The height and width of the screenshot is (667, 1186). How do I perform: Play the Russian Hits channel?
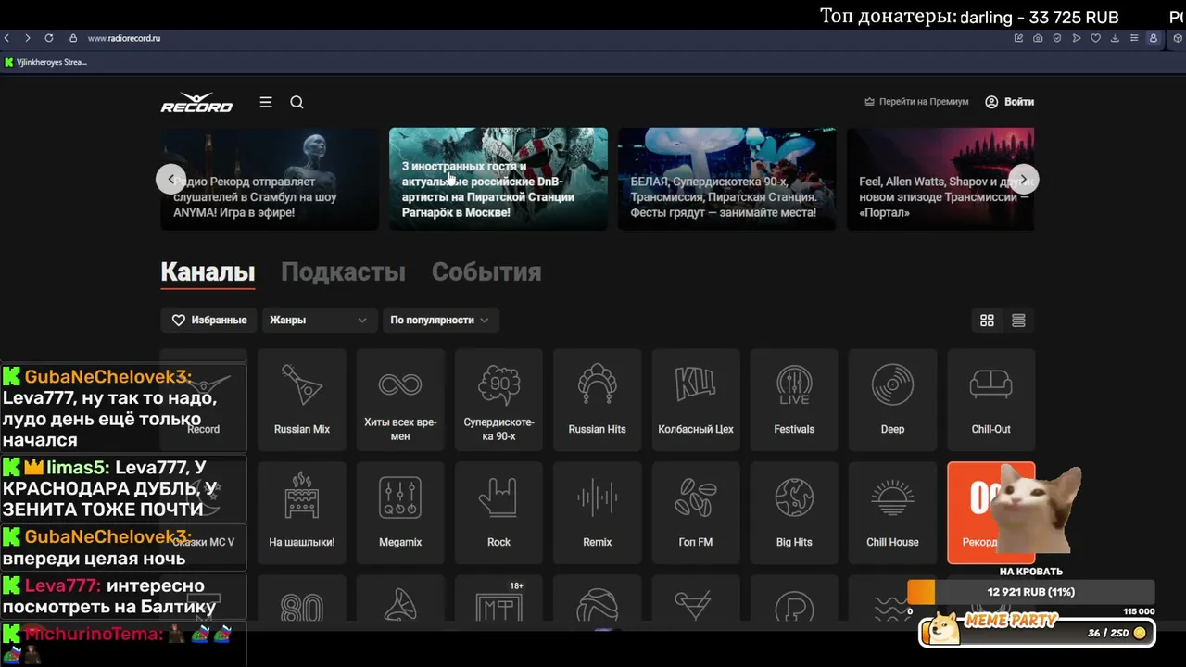click(x=597, y=400)
